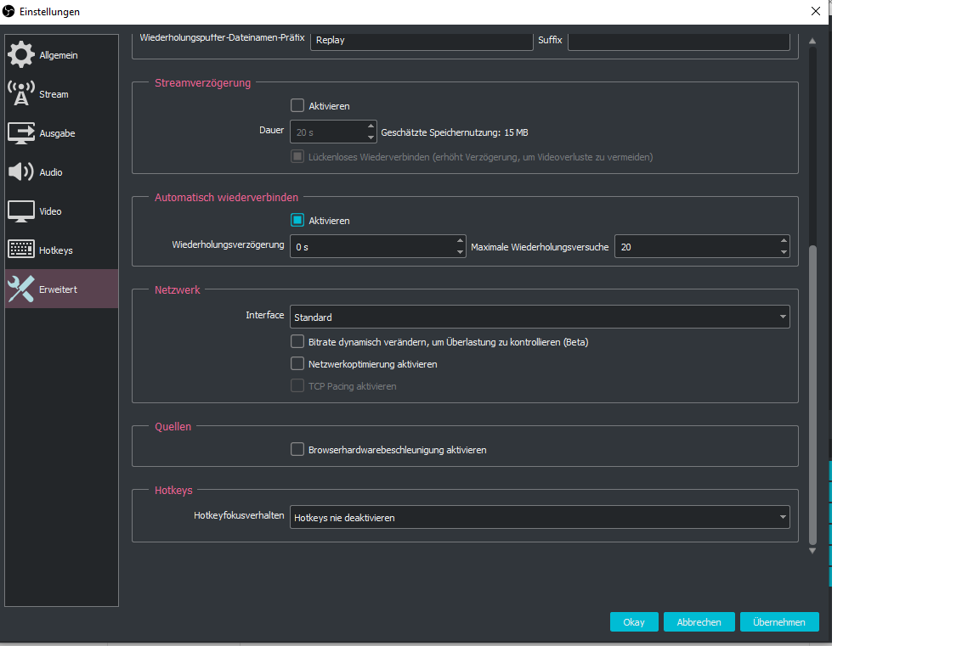979x646 pixels.
Task: Select the Ausgabe monitor-arrow icon
Action: pyautogui.click(x=21, y=133)
